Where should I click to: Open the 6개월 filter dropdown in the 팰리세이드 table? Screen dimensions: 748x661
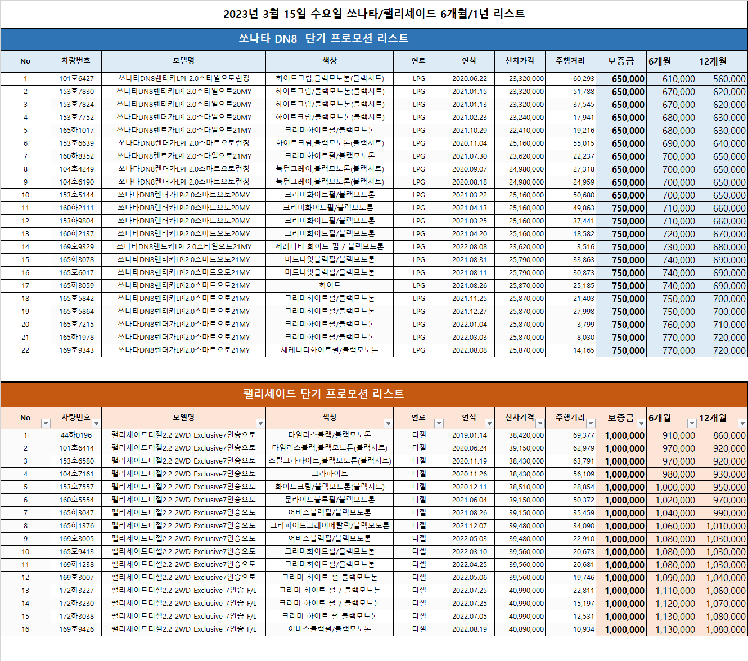[x=692, y=424]
